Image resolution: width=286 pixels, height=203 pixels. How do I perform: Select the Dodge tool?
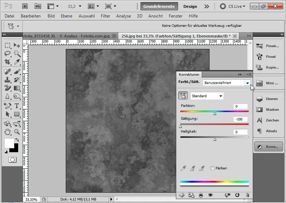point(17,96)
